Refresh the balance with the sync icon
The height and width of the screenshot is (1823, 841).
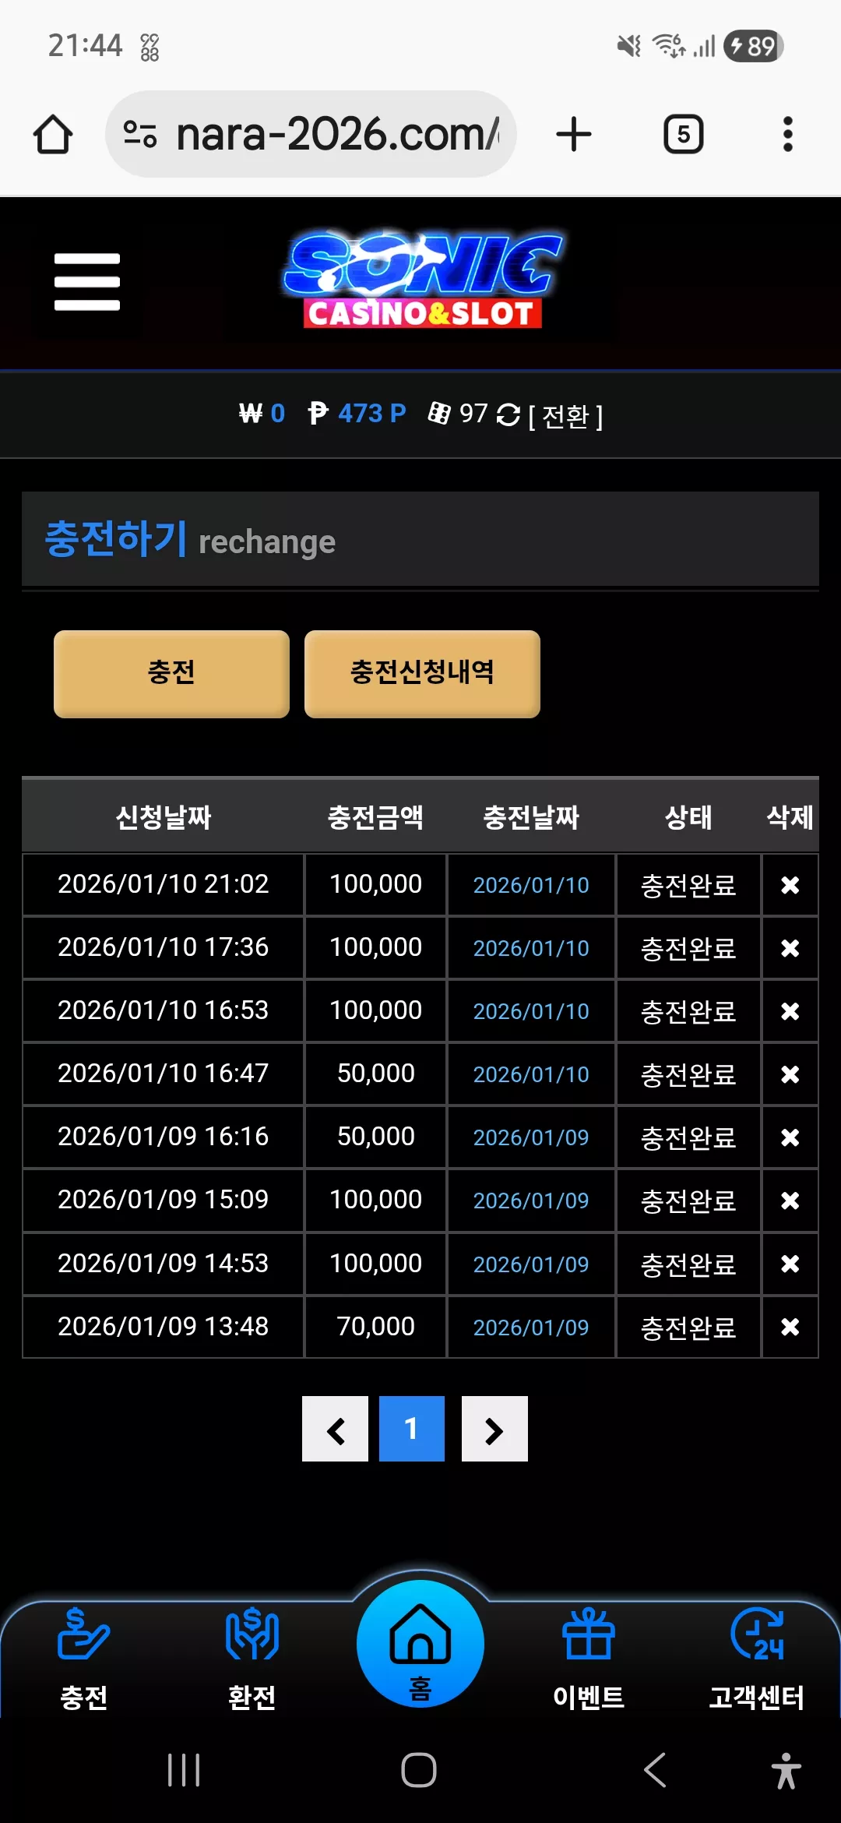click(x=508, y=415)
